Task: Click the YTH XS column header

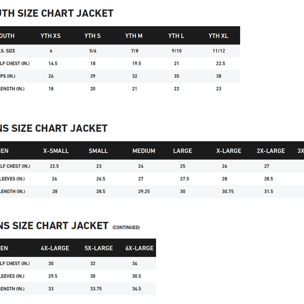Action: (51, 35)
